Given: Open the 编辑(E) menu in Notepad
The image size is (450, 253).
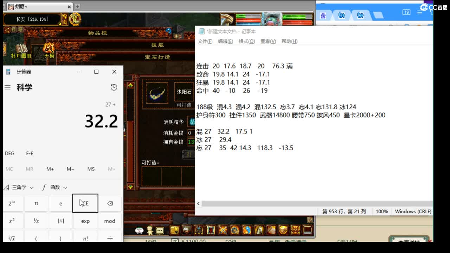Looking at the screenshot, I should point(225,41).
